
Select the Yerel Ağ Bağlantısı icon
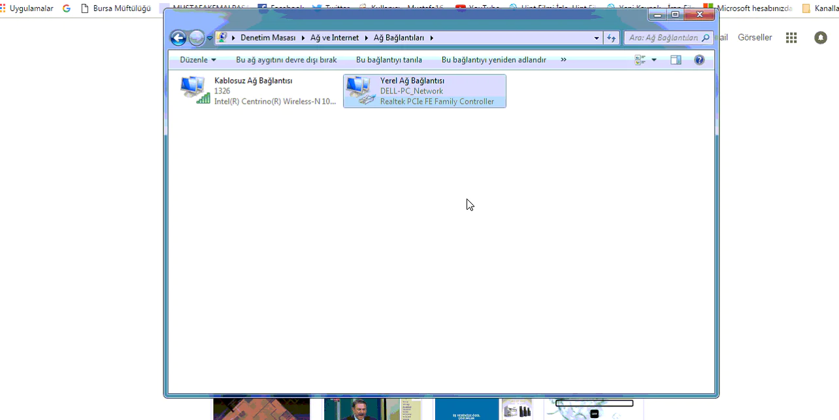pyautogui.click(x=361, y=90)
